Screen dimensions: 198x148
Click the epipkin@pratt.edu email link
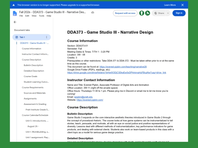pyautogui.click(x=83, y=97)
